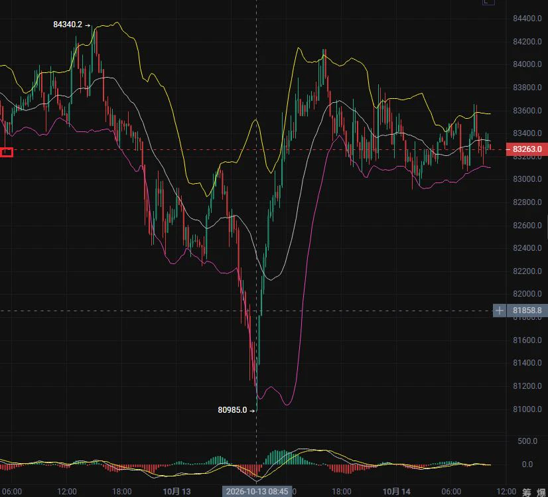Click the 83800.0 price axis label
The height and width of the screenshot is (497, 548).
click(527, 88)
